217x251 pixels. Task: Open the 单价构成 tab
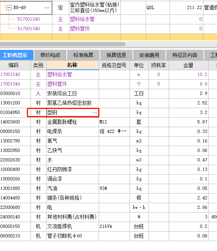coord(50,55)
